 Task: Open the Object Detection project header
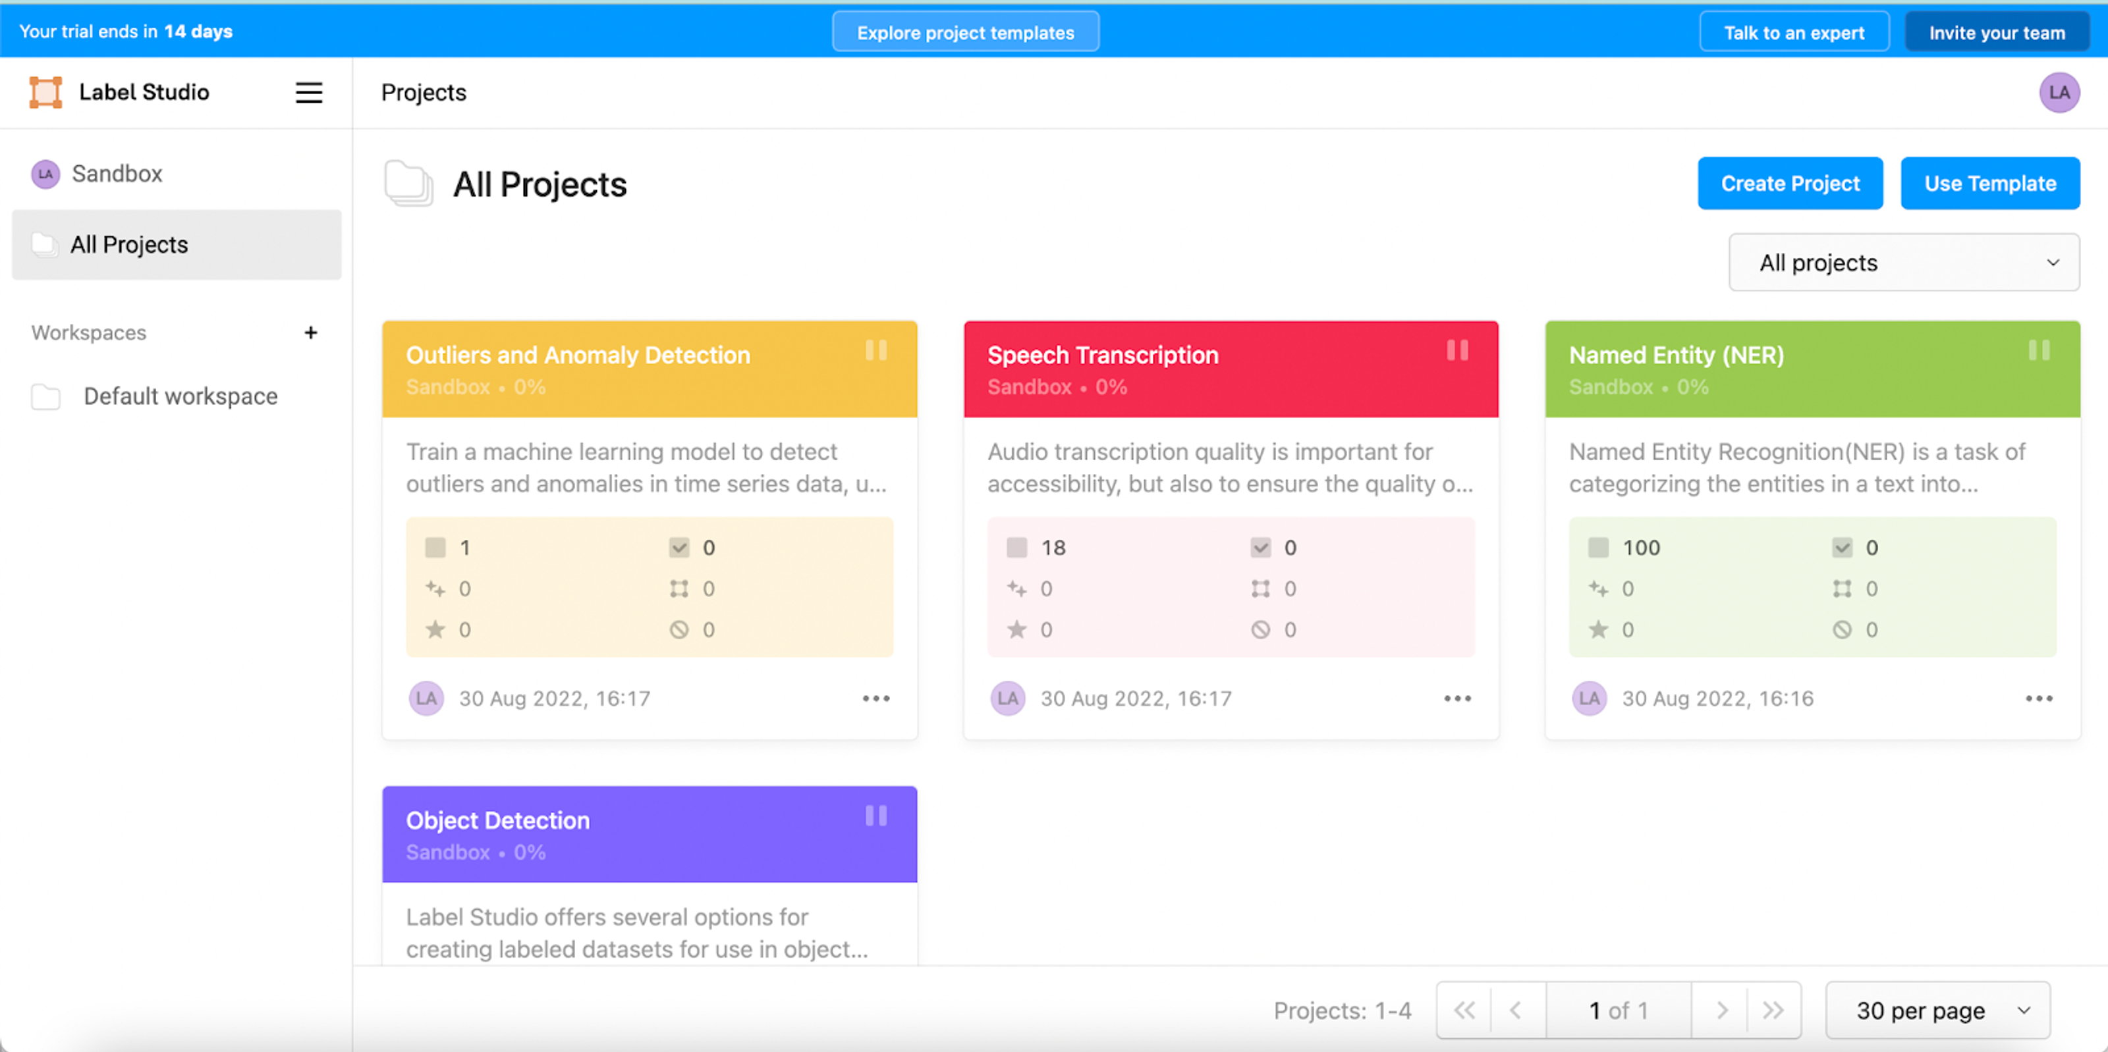pos(649,834)
